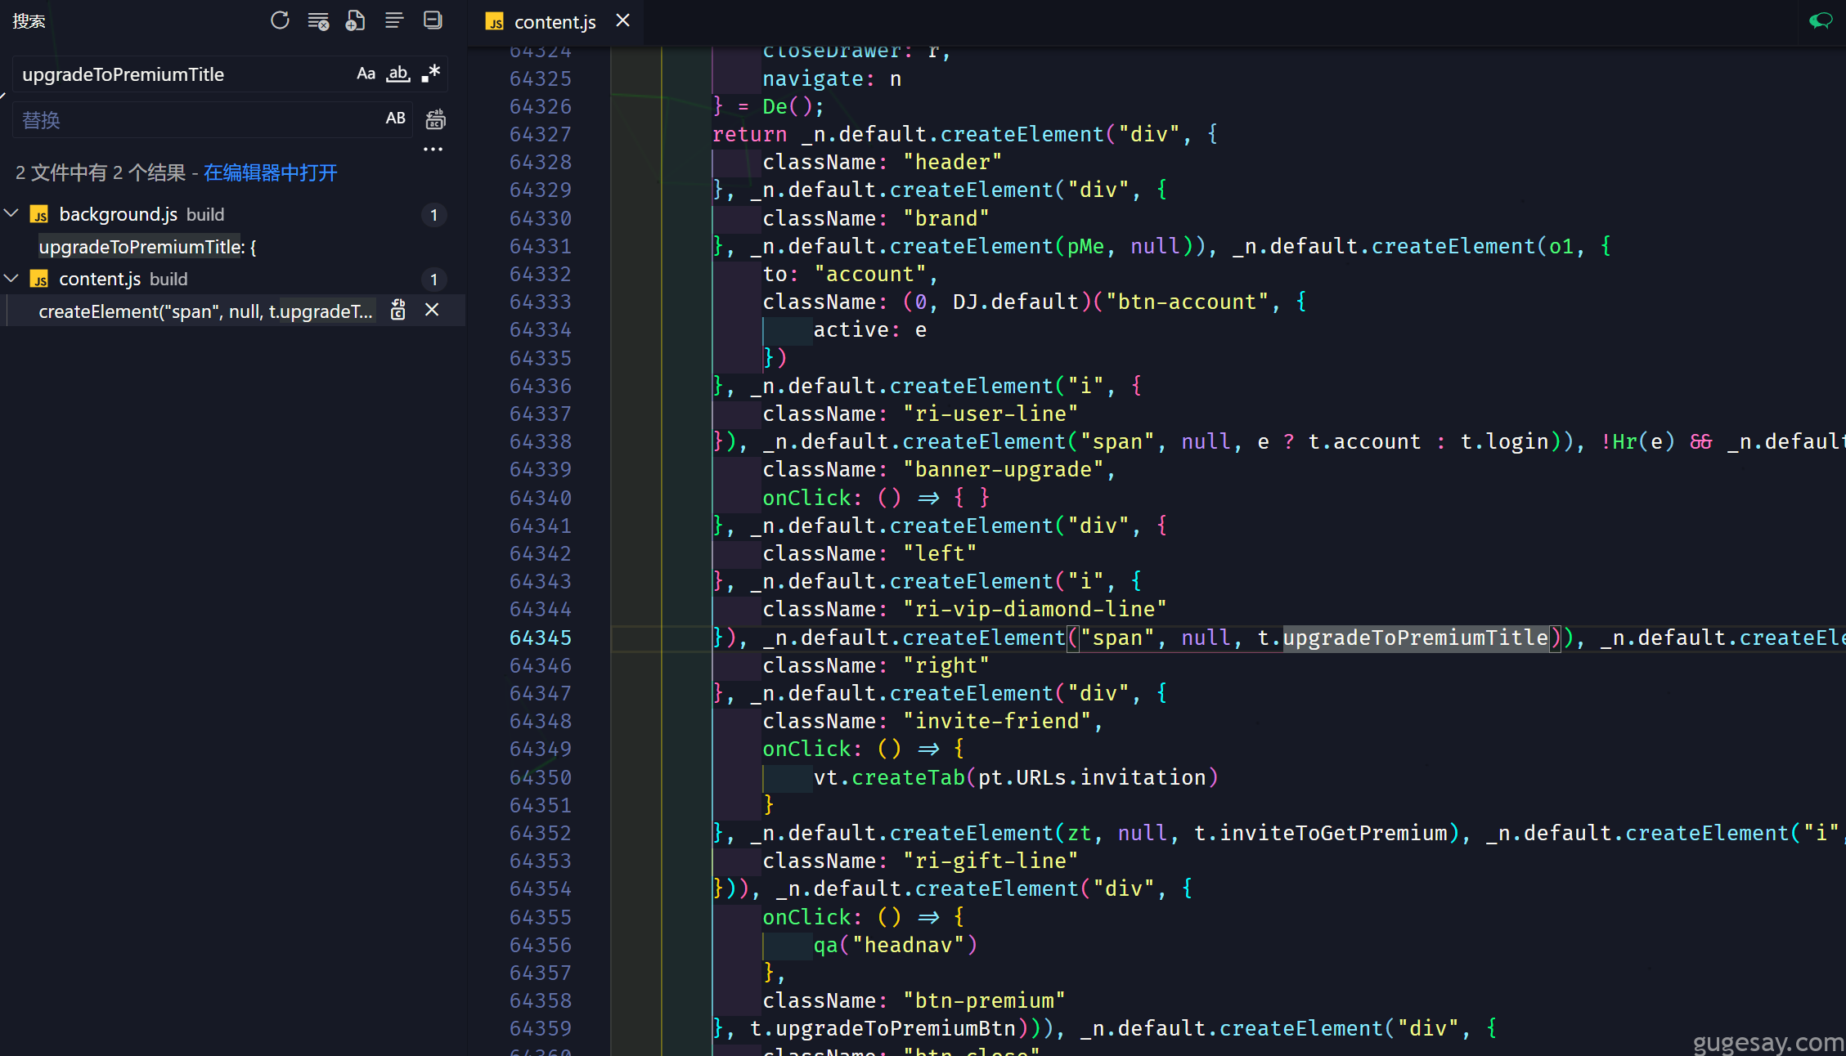Click qa("headnav") call
Screen dimensions: 1846x1056
point(896,946)
